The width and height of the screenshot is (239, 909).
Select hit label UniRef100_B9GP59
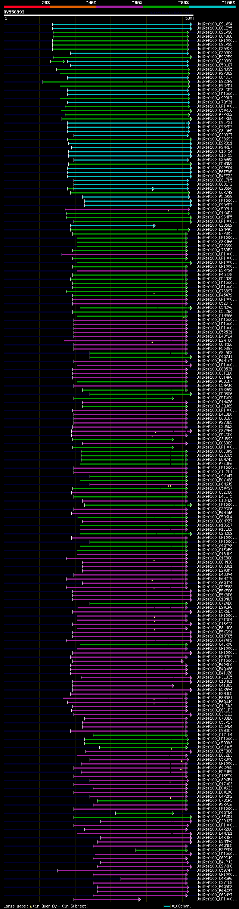click(214, 57)
